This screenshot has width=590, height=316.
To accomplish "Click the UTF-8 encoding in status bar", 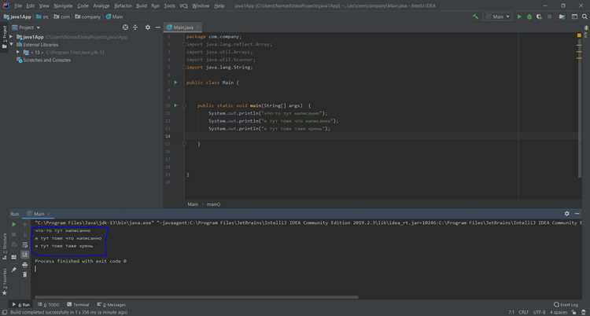I will 539,312.
